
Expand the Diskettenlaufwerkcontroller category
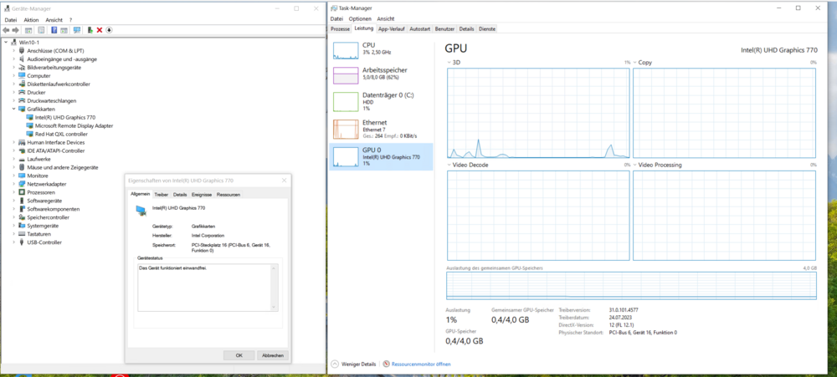tap(14, 84)
